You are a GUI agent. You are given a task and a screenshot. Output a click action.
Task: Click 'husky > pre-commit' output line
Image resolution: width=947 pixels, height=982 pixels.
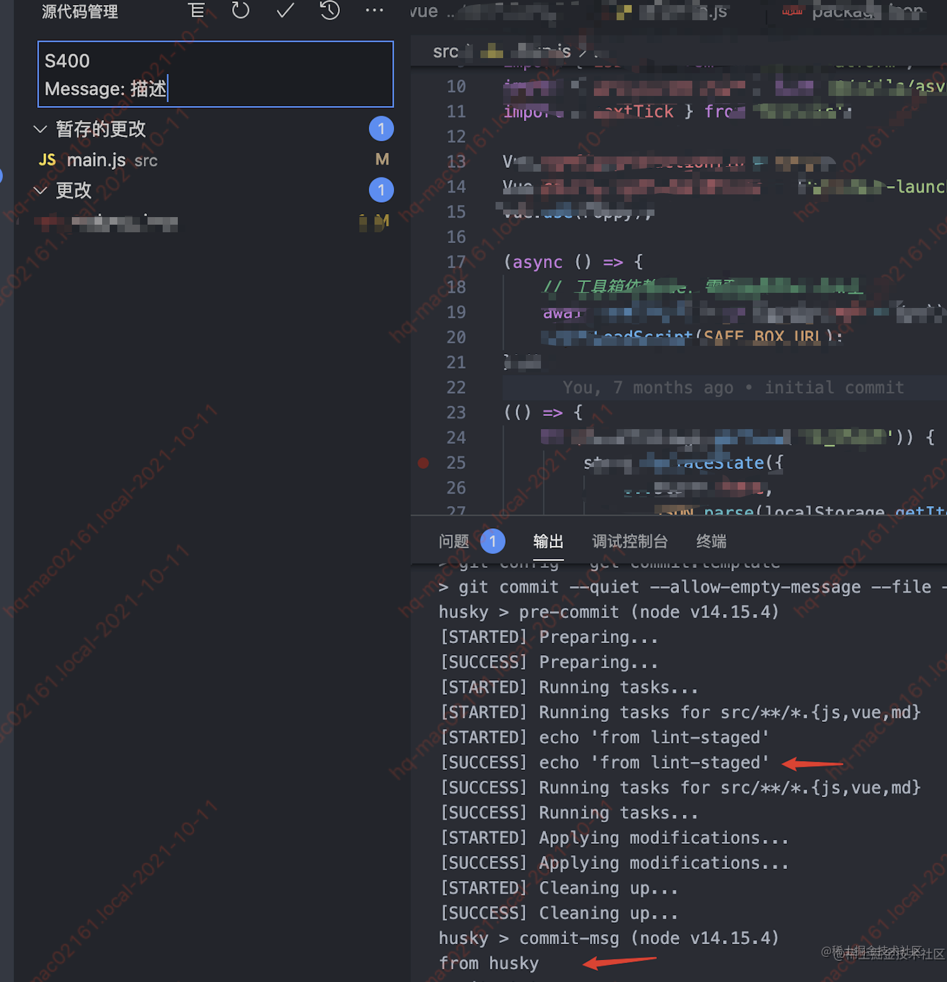609,612
